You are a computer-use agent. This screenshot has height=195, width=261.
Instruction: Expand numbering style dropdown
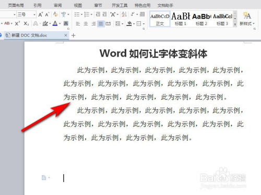[x=91, y=15]
